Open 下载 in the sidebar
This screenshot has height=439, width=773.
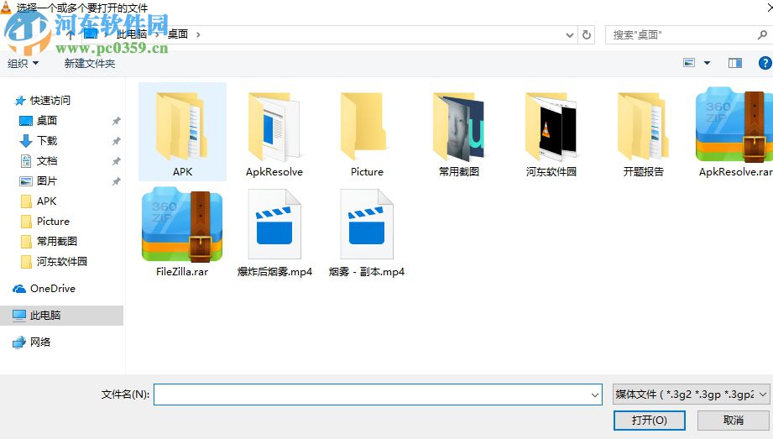(39, 140)
